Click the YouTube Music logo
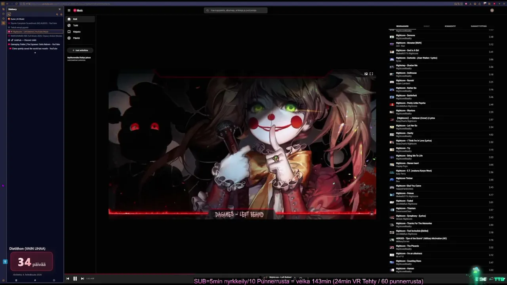The image size is (507, 285). pos(78,10)
